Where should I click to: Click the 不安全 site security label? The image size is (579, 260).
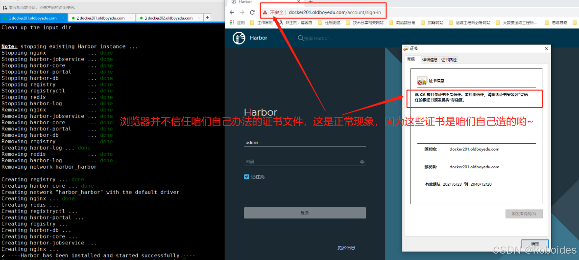tap(276, 13)
